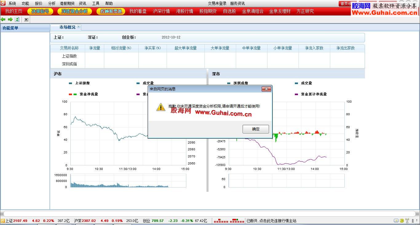Open the 帮助 menu
420x225 pixels.
tap(109, 3)
